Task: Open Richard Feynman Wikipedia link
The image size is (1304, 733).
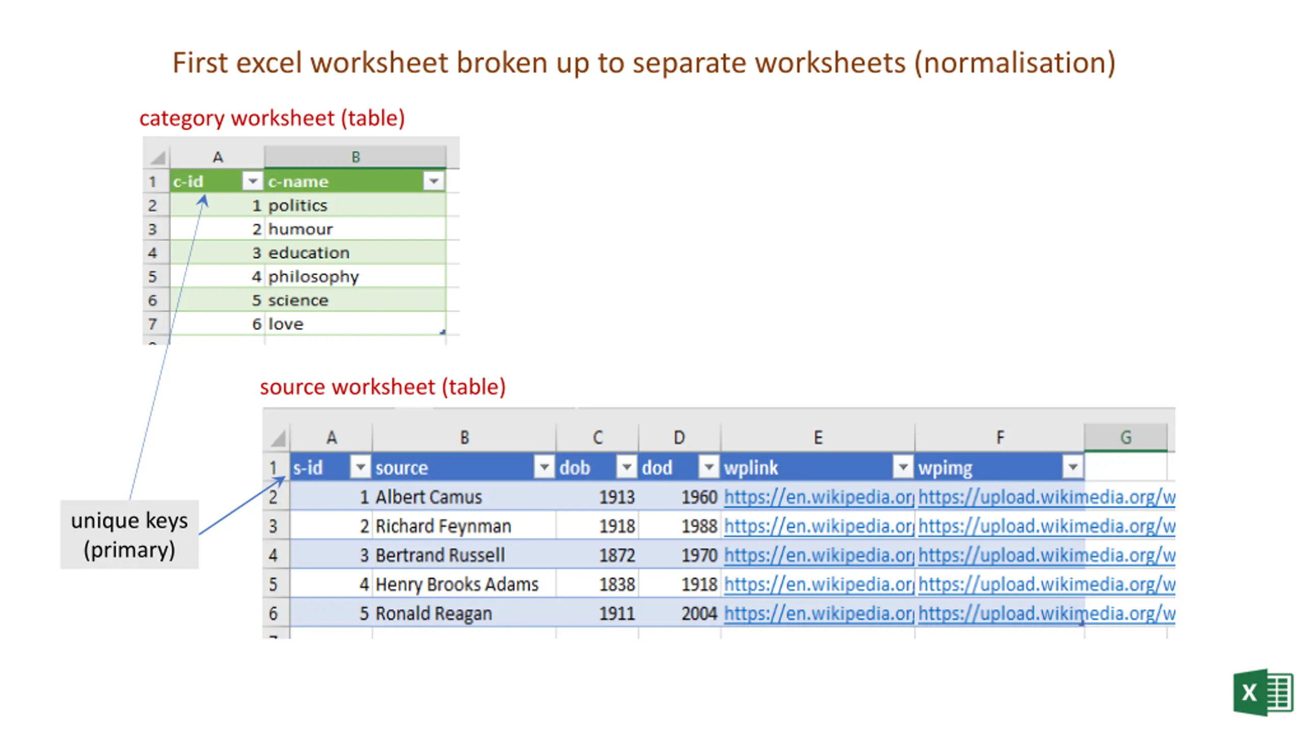Action: point(818,526)
